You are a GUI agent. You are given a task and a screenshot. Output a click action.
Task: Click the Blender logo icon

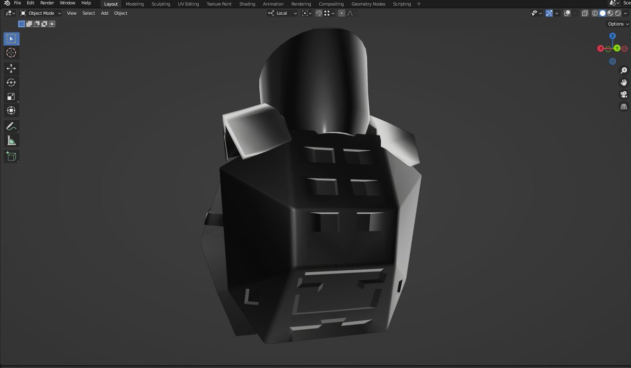(x=6, y=3)
